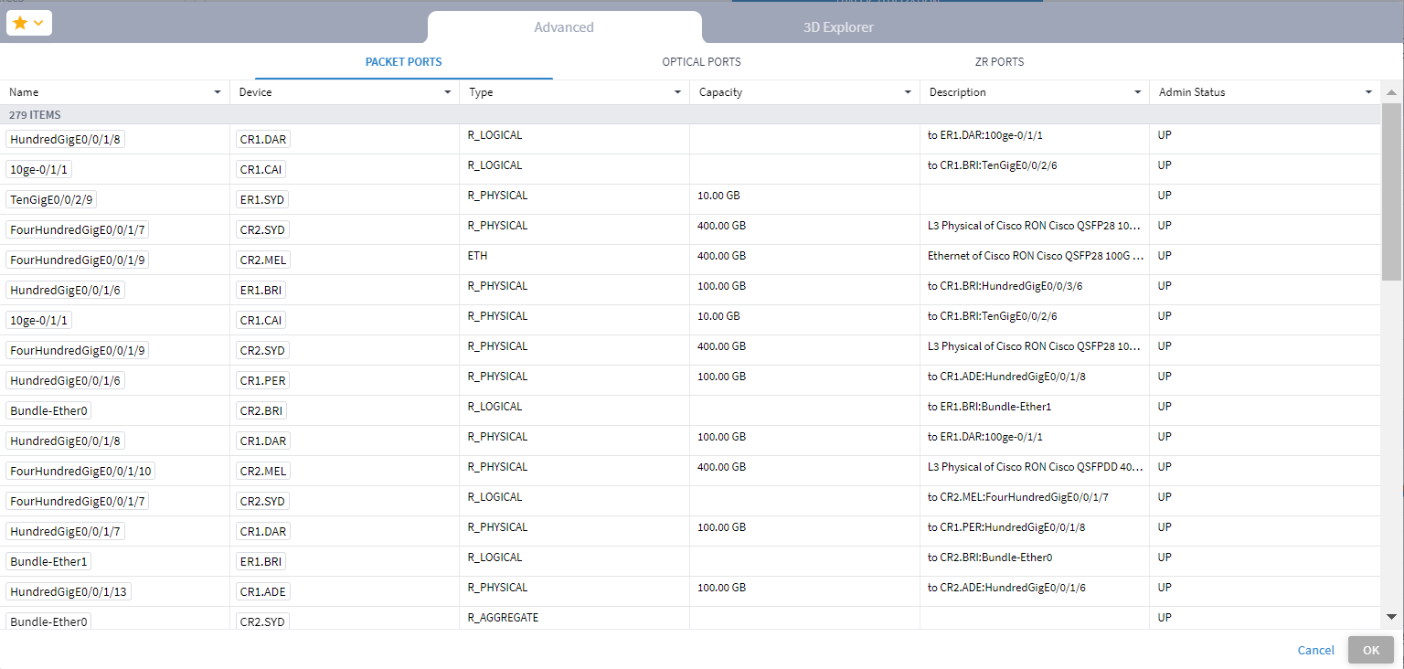Click description 'to CR1.PER:HundredGigE0/0/1/8'
The width and height of the screenshot is (1404, 669).
tap(1006, 527)
